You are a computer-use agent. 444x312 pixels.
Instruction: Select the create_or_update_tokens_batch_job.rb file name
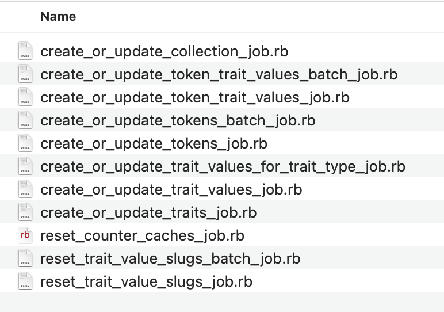(x=178, y=120)
